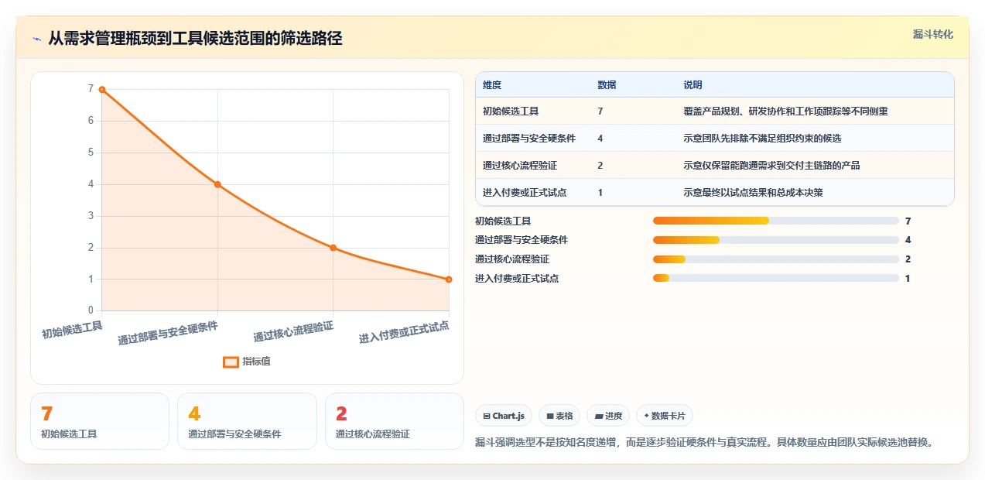Click description 示意最终以试点结果和总成本决策
Viewport: 985px width, 480px height.
point(753,193)
